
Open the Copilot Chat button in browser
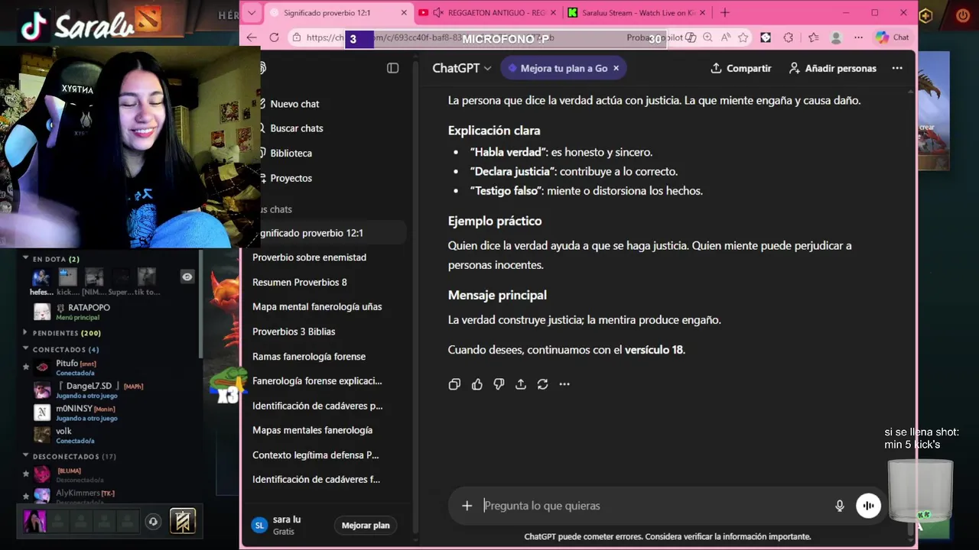pos(893,37)
